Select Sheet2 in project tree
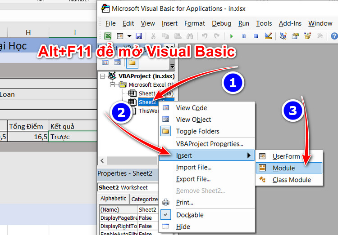The width and height of the screenshot is (338, 235). tap(147, 102)
